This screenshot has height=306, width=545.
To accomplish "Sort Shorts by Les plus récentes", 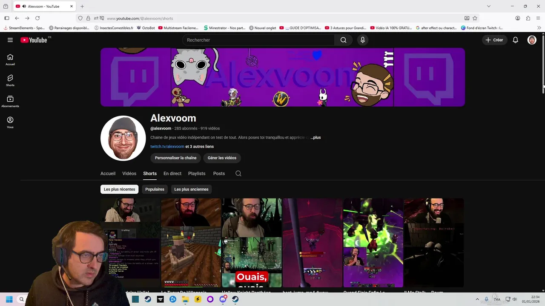I will (119, 189).
